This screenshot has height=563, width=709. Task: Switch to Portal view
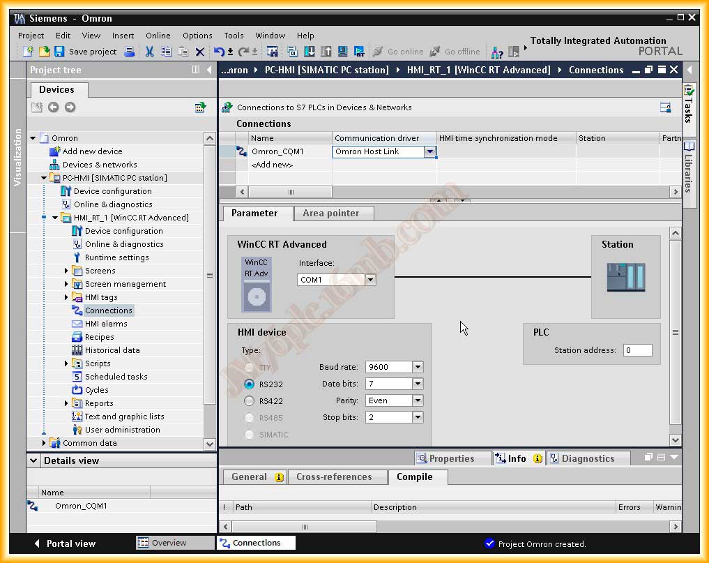click(65, 543)
